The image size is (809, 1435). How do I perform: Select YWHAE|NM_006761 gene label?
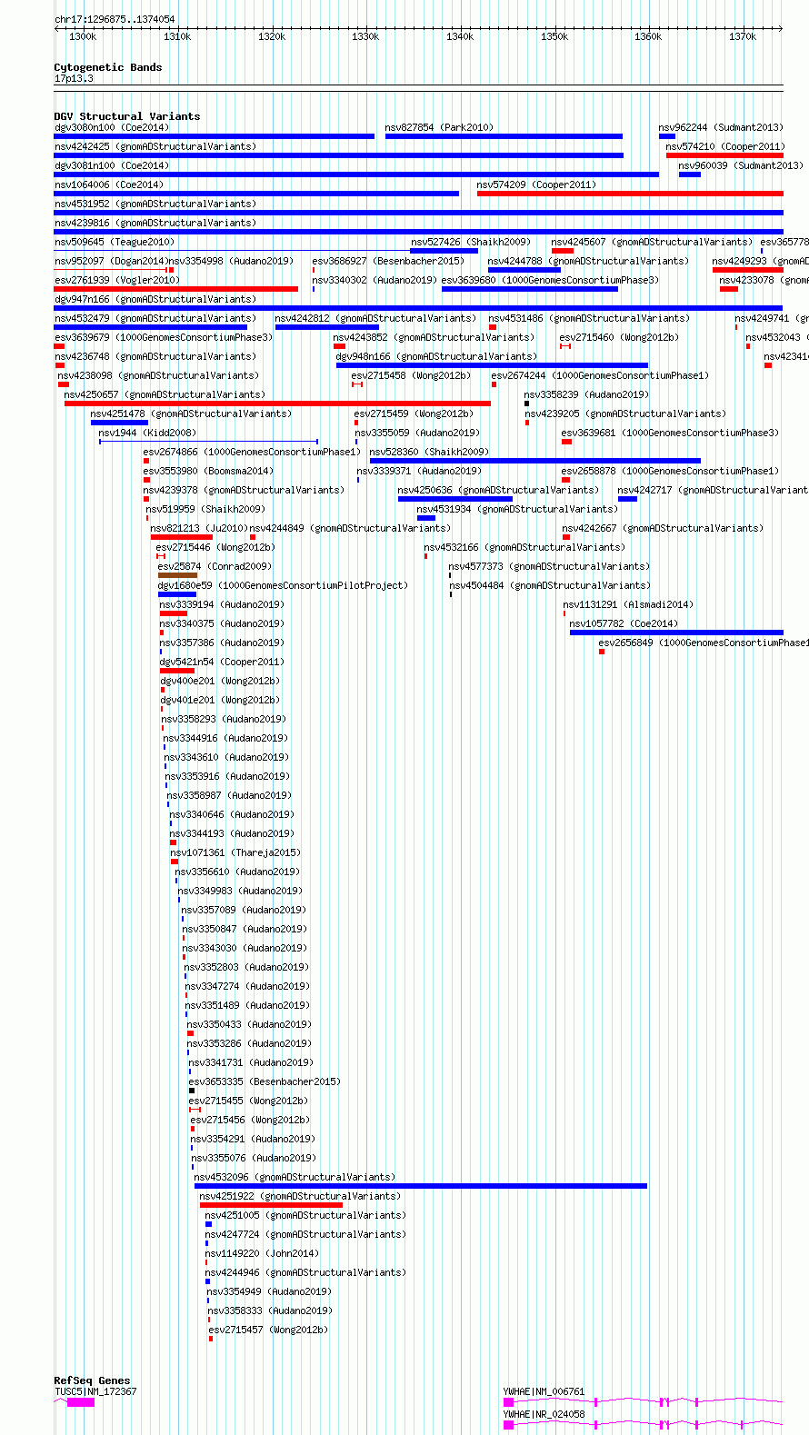click(x=544, y=1391)
